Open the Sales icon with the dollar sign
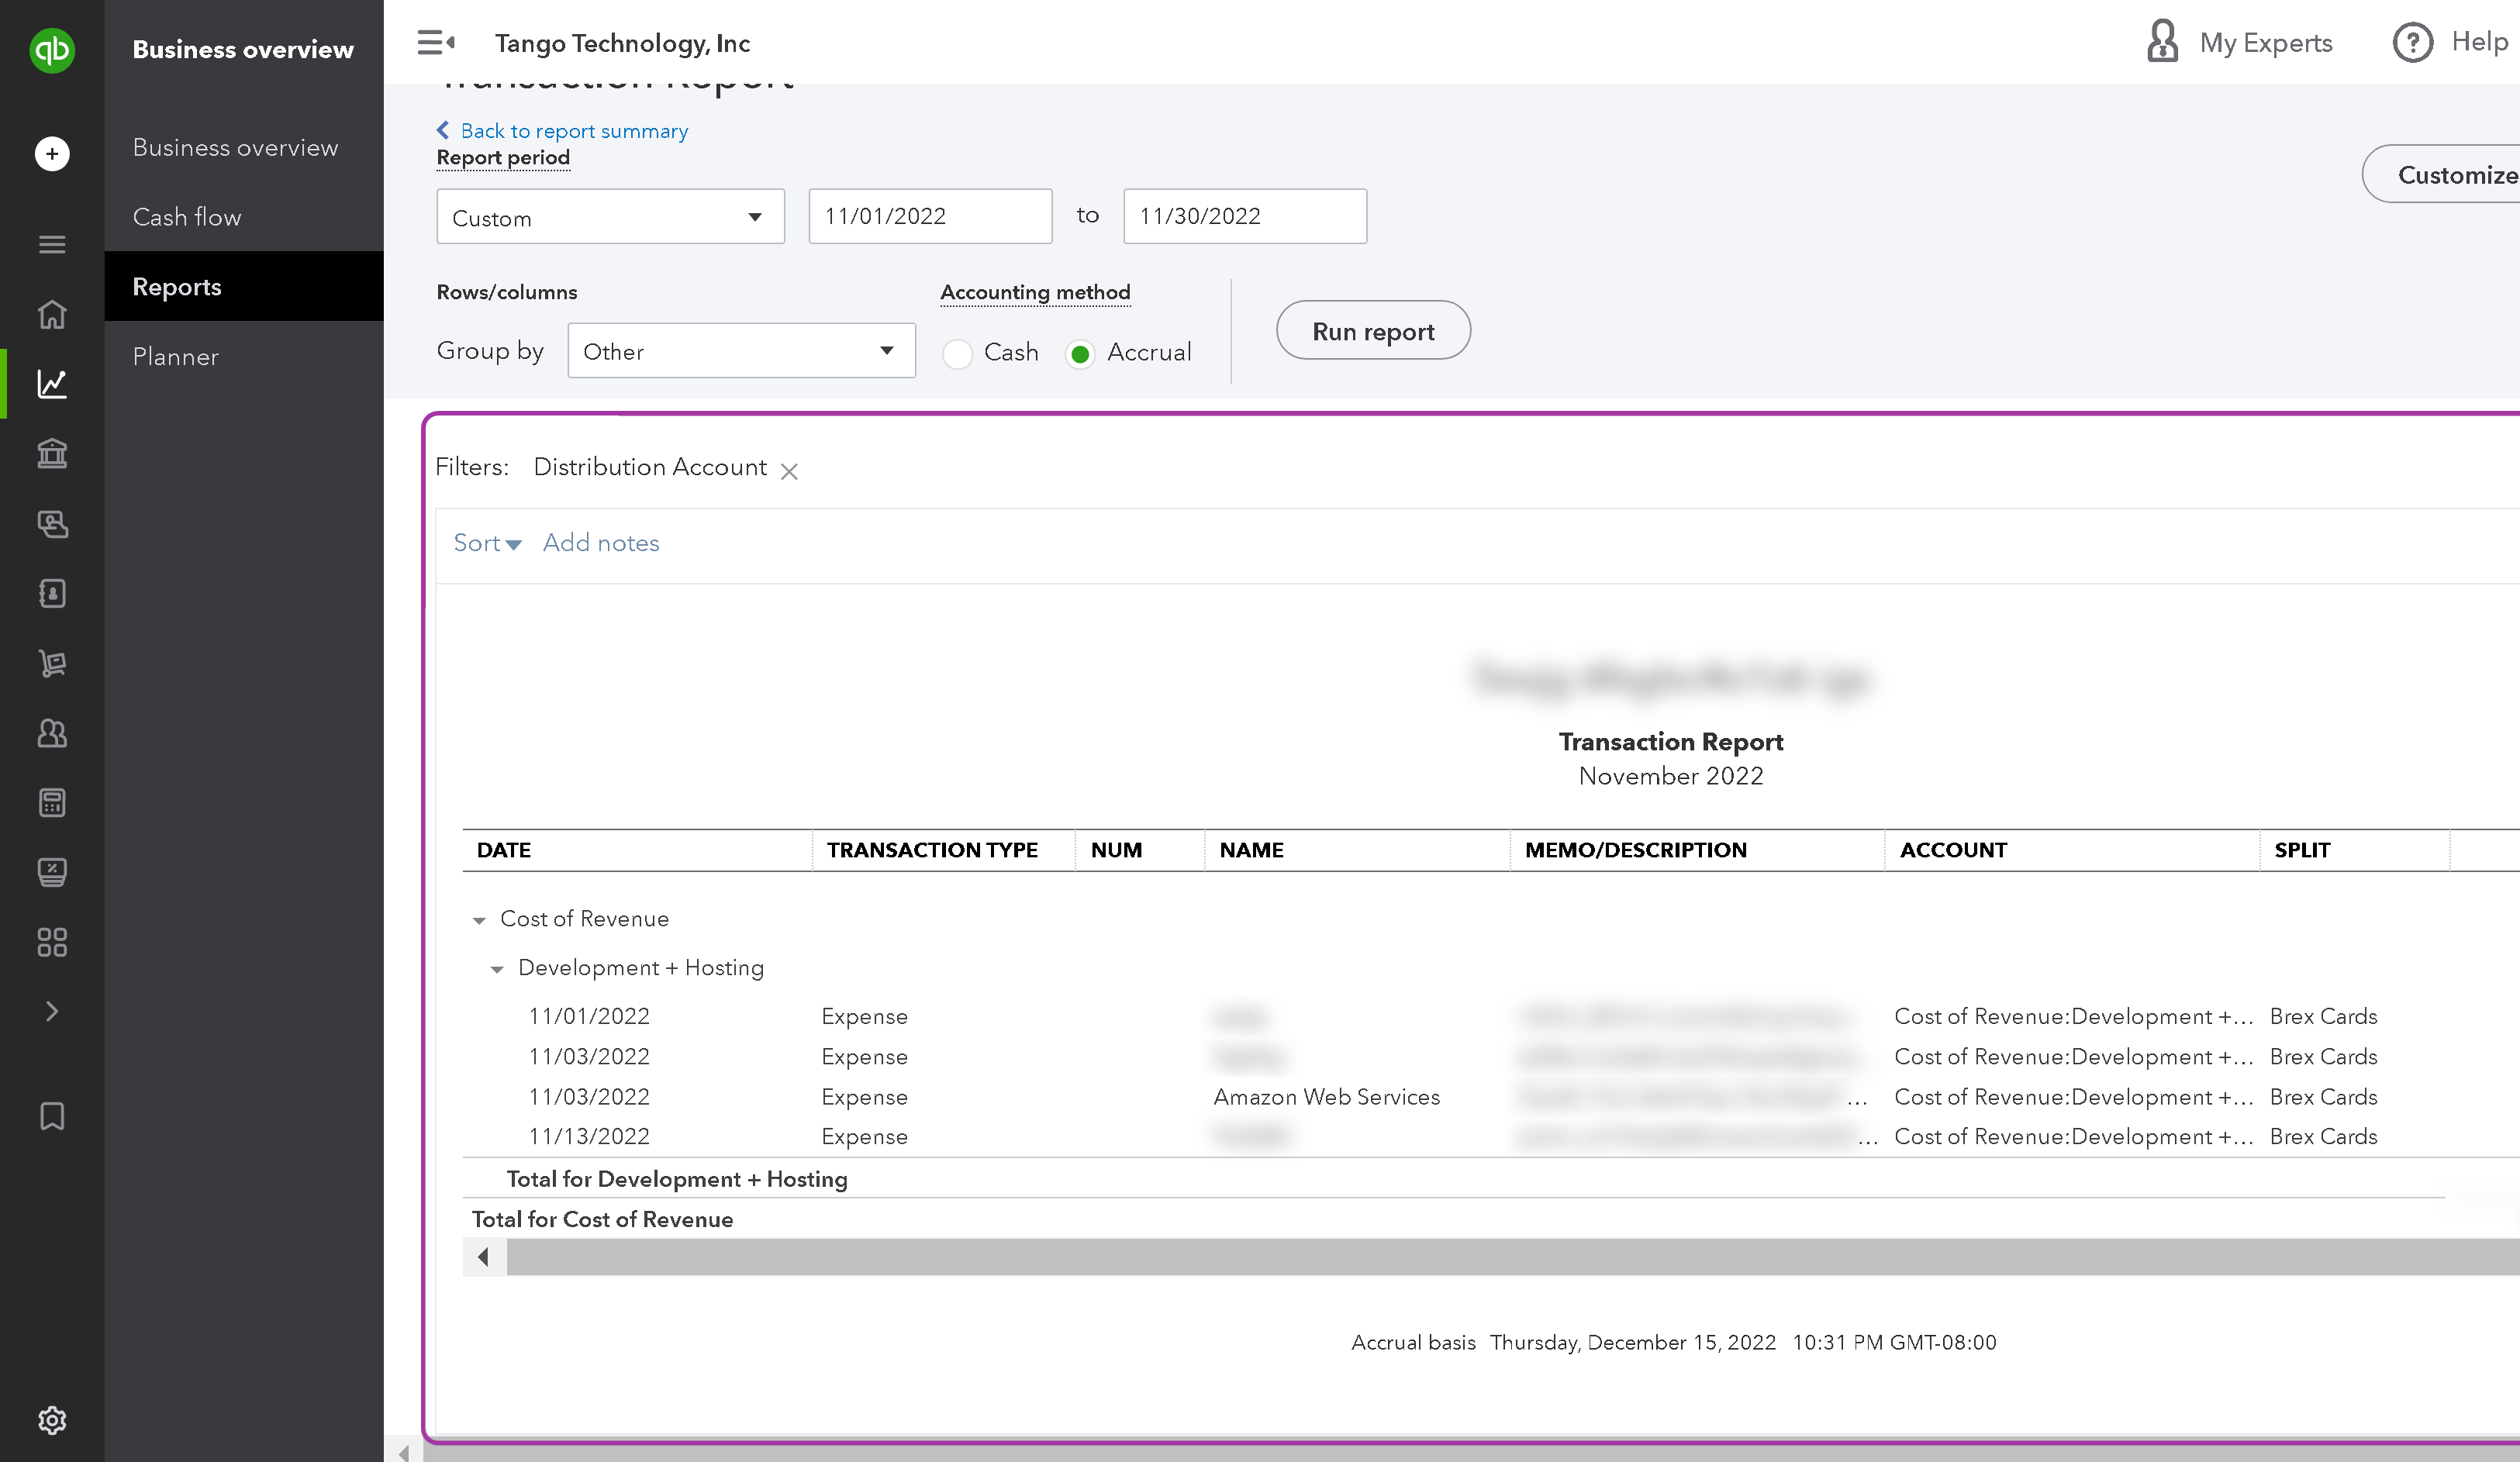 pyautogui.click(x=52, y=524)
